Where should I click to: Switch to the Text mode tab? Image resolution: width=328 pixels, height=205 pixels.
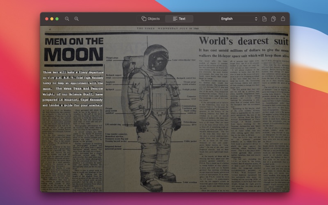coord(179,19)
